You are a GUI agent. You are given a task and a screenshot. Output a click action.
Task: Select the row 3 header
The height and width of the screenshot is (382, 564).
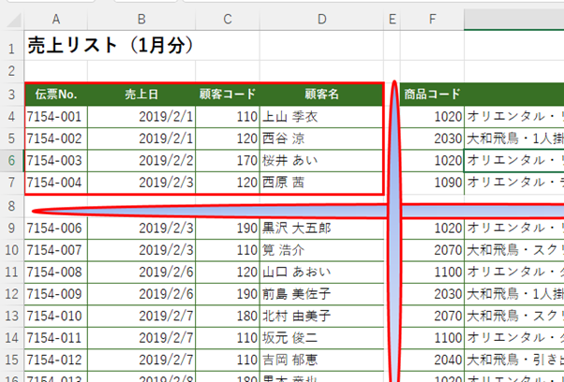11,94
